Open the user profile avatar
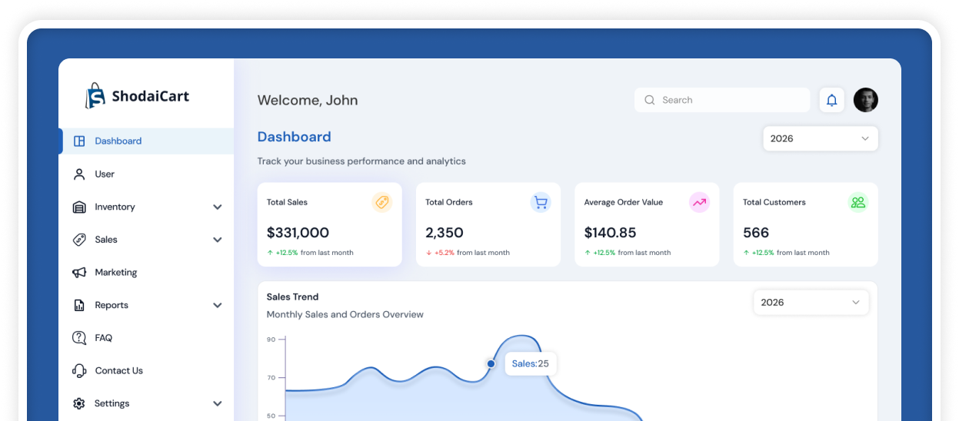Viewport: 959px width, 421px height. 866,100
